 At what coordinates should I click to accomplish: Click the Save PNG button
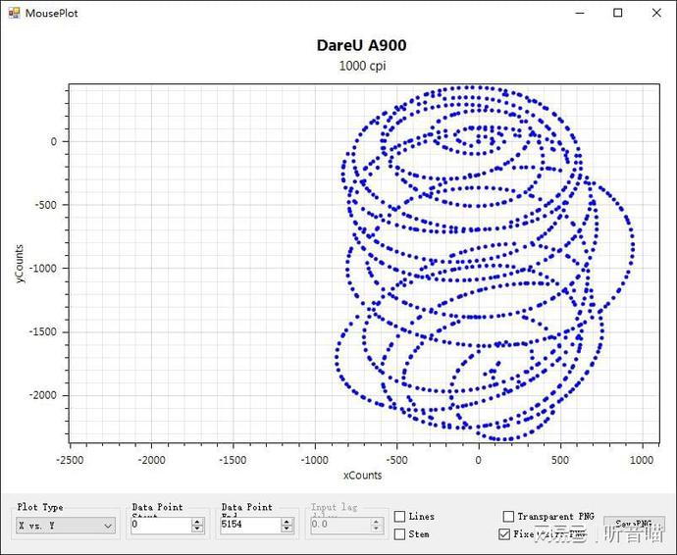[633, 526]
